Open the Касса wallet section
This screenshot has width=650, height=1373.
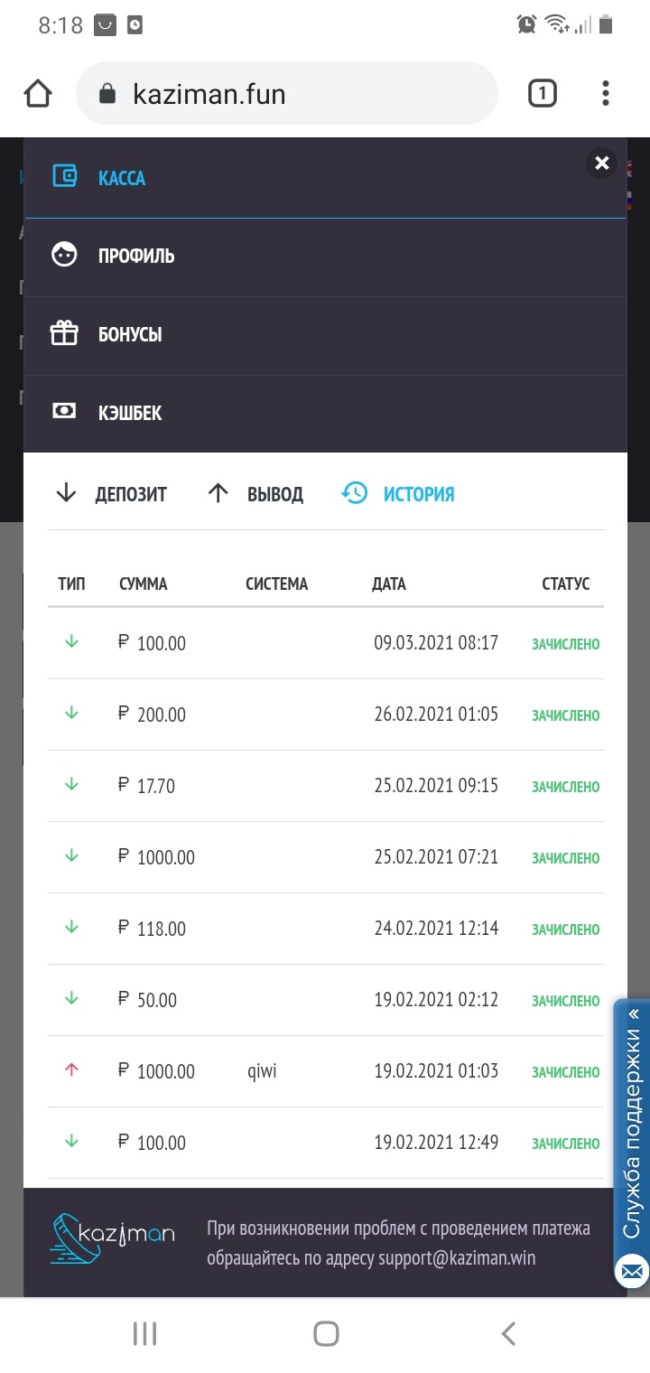(x=121, y=178)
